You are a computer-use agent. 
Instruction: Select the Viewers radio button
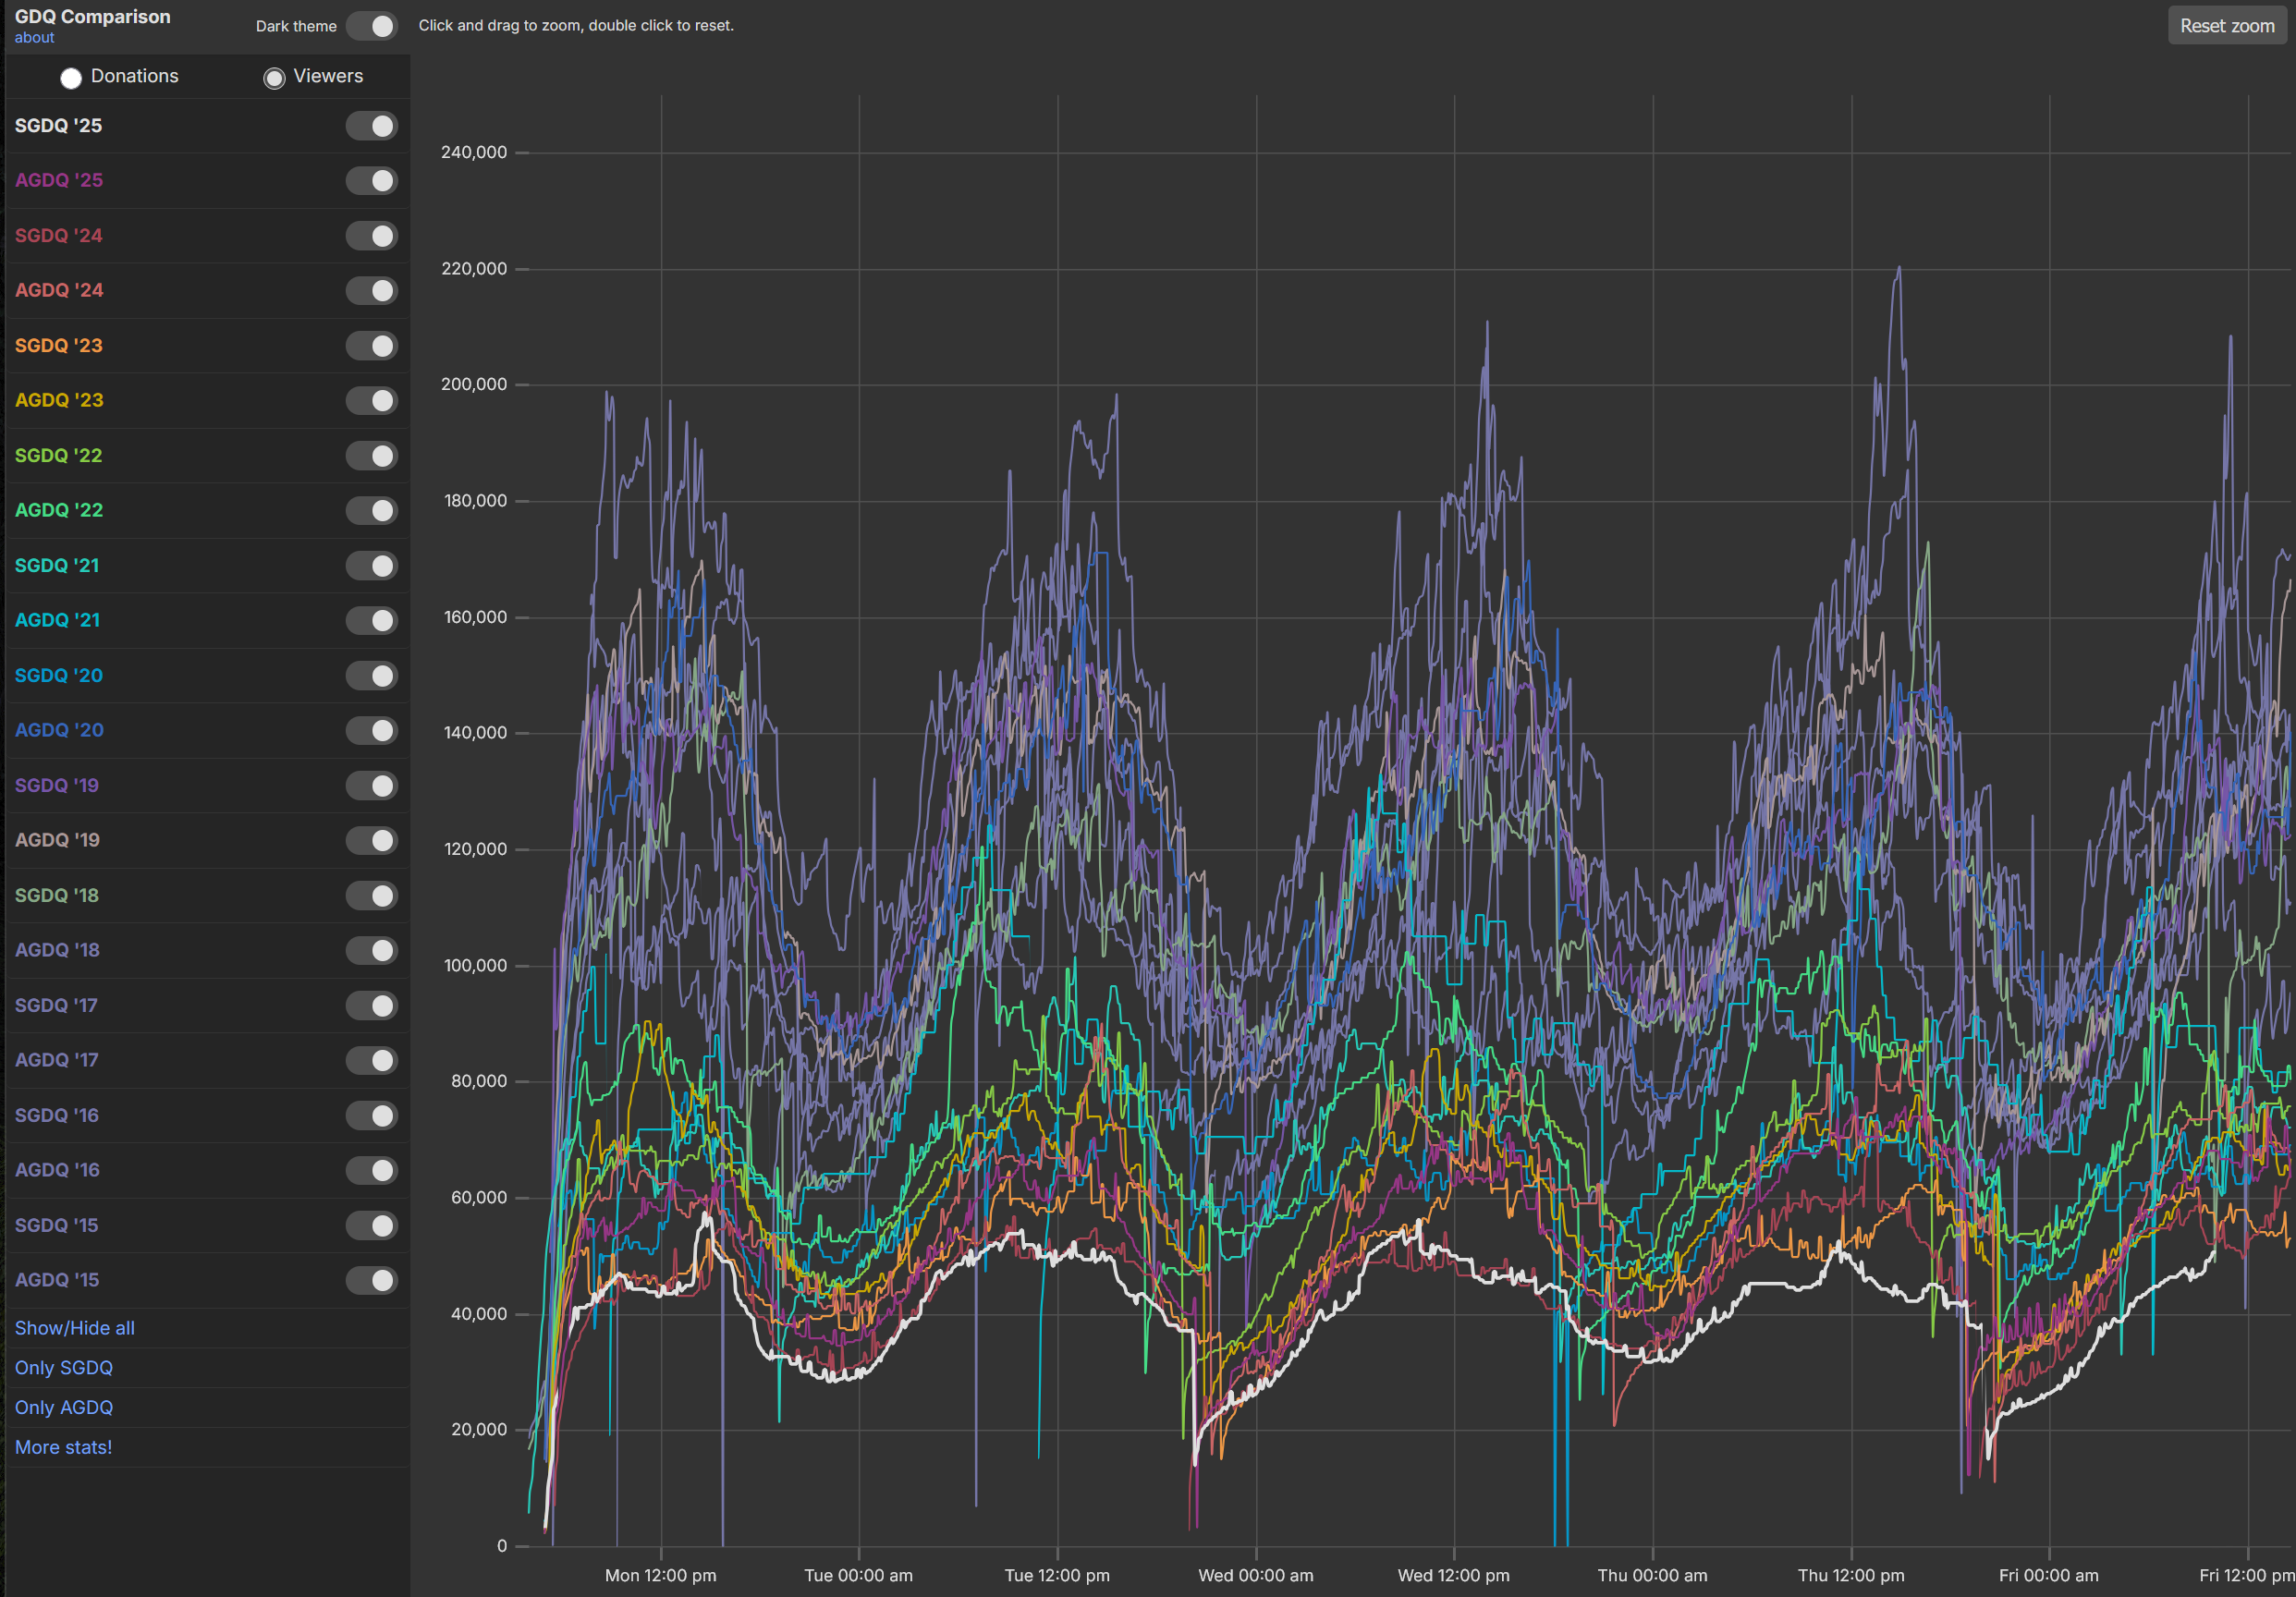click(x=274, y=78)
